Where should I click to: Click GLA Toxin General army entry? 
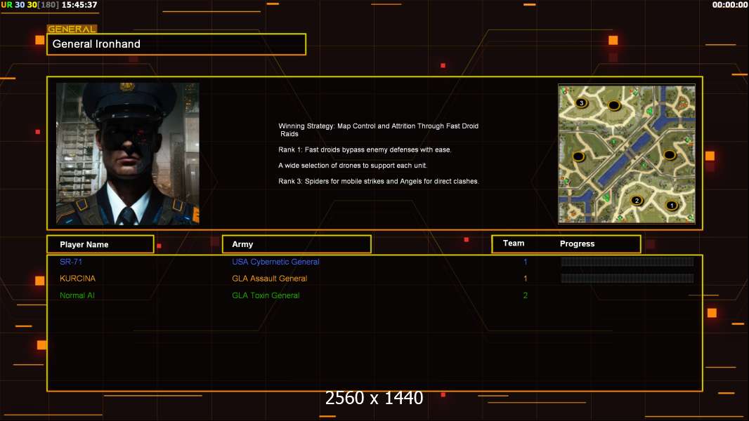click(266, 295)
